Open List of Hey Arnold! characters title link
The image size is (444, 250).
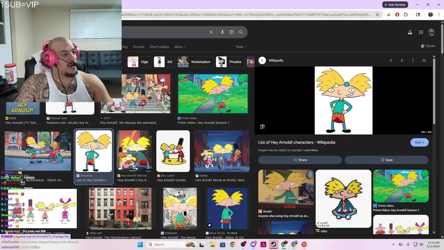297,142
